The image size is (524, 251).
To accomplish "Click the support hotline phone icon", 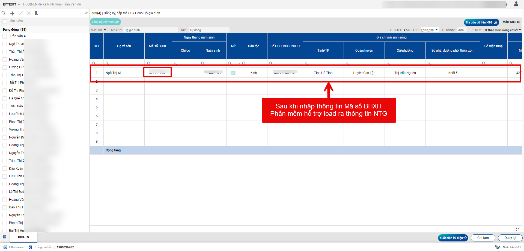I will point(31,247).
